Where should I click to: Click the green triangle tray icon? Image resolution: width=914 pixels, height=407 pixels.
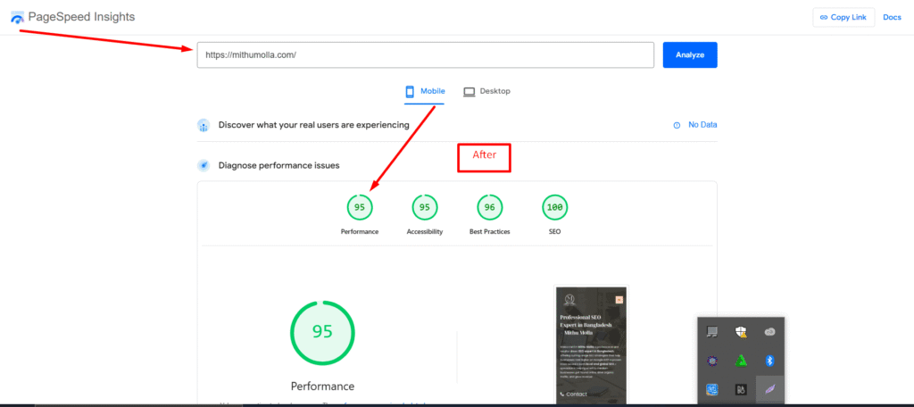coord(740,361)
